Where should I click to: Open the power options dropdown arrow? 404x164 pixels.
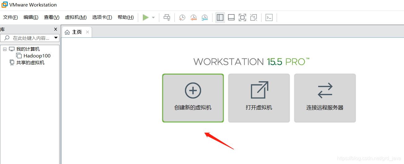click(x=153, y=18)
